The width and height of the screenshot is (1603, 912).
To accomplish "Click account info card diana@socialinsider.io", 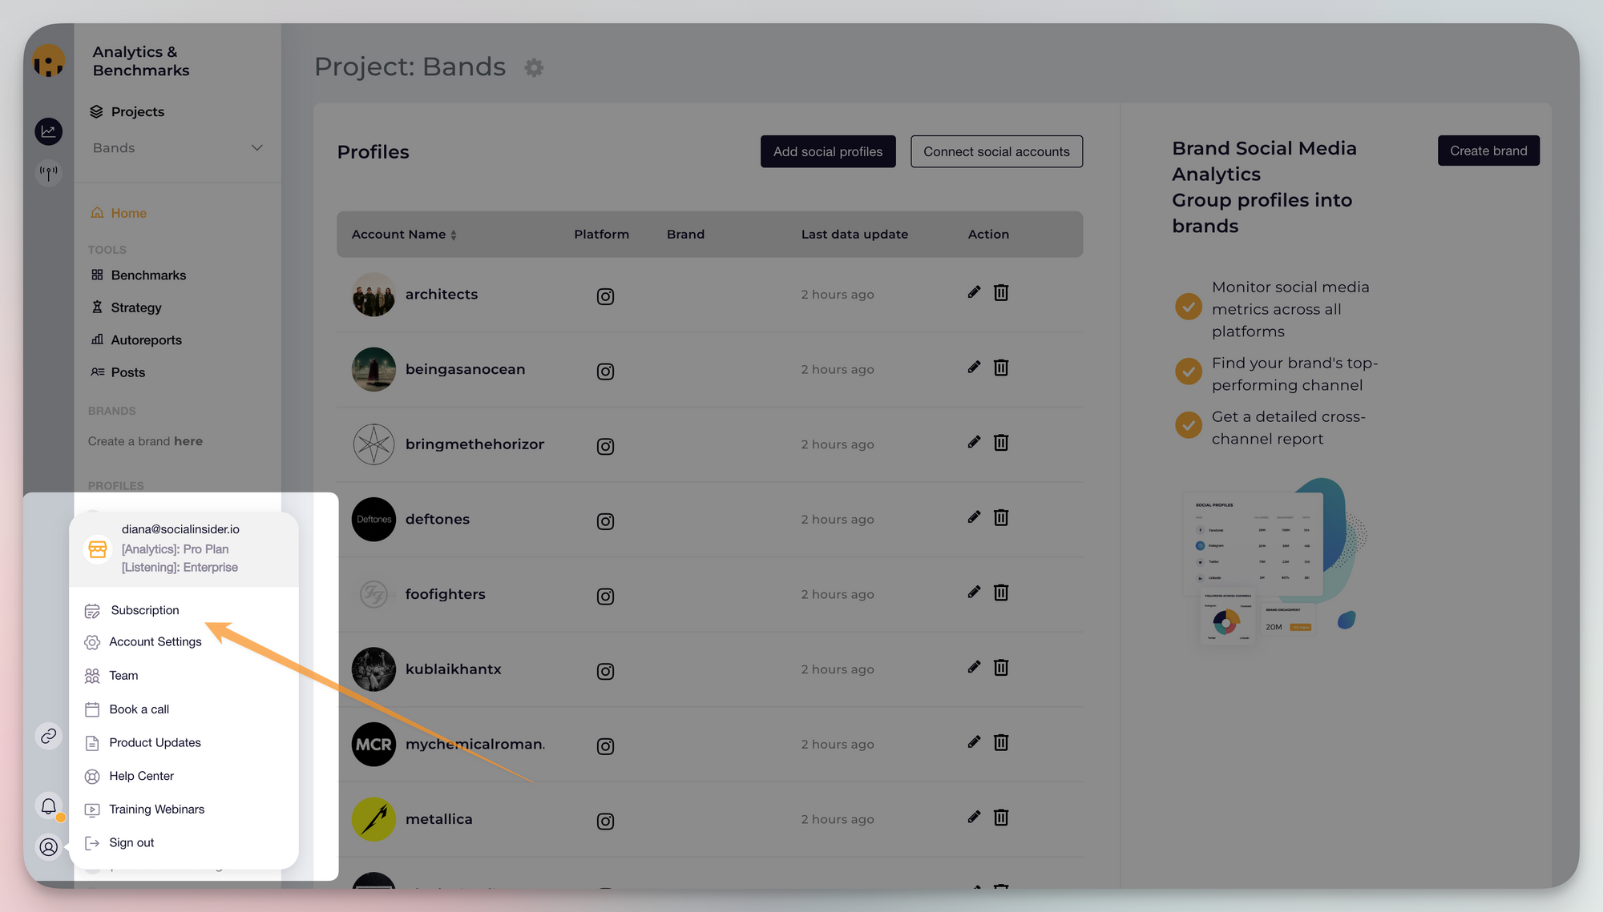I will [184, 549].
